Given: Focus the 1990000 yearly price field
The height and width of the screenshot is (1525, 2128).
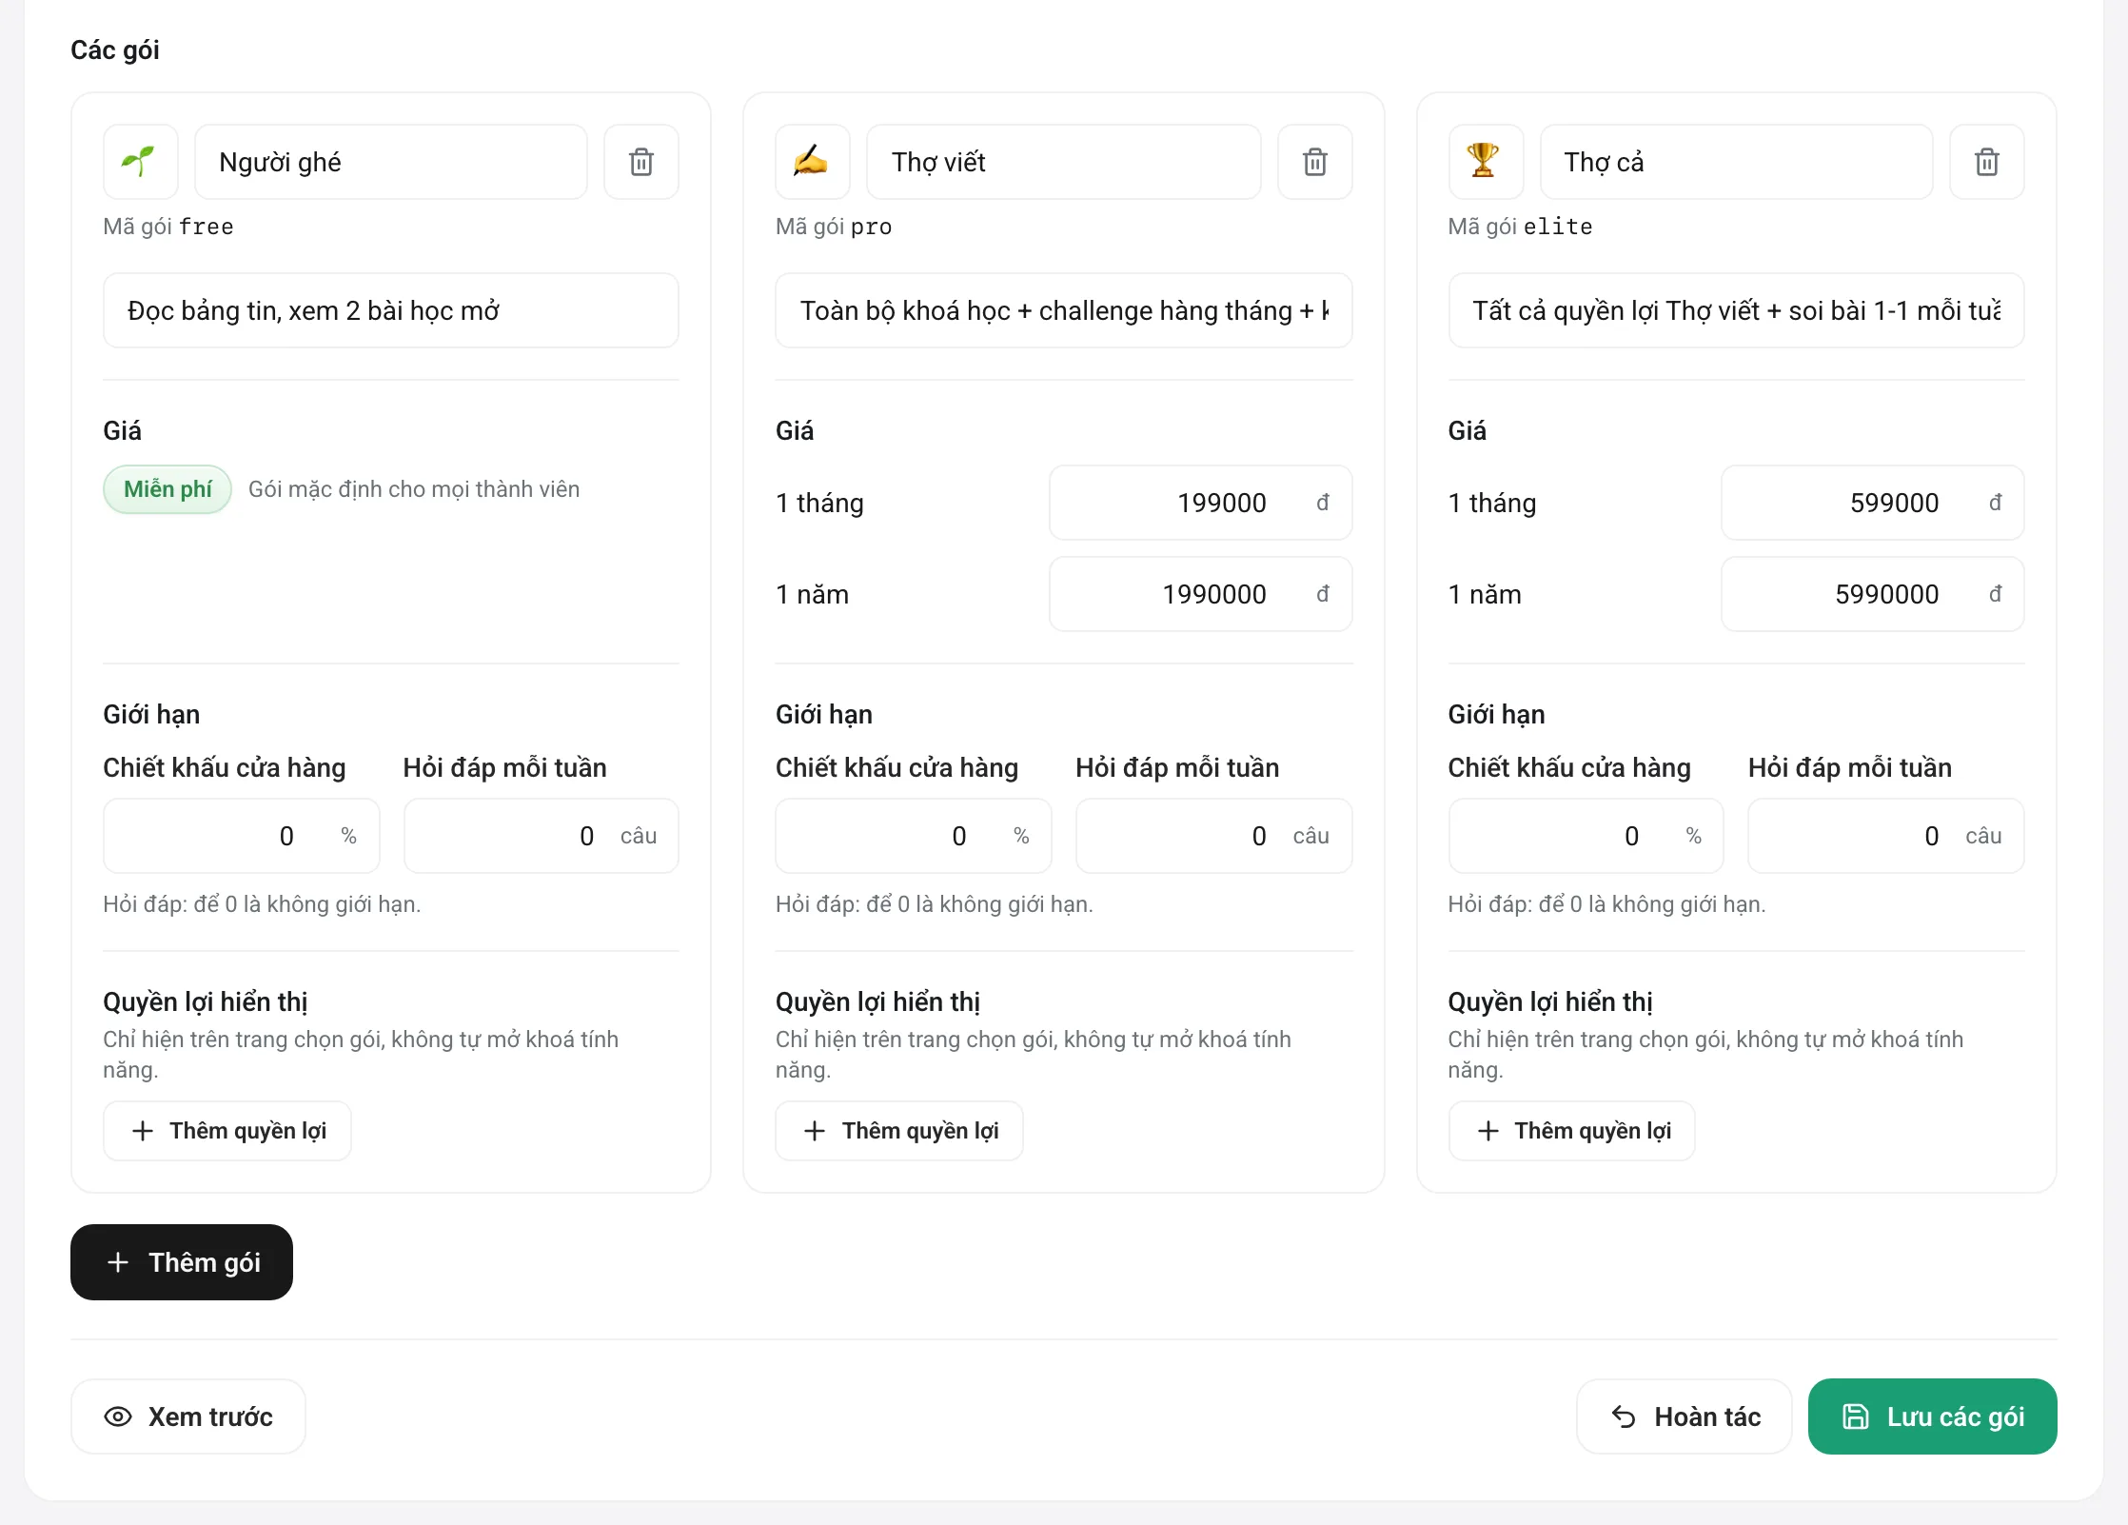Looking at the screenshot, I should point(1200,594).
